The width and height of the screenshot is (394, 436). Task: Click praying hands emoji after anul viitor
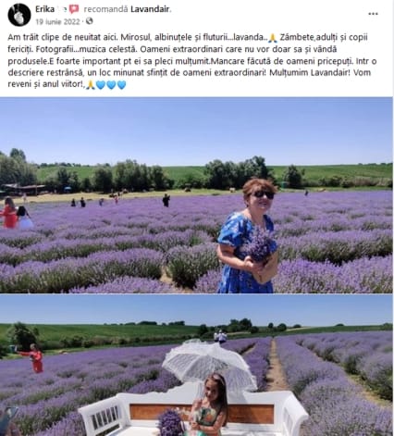click(90, 84)
